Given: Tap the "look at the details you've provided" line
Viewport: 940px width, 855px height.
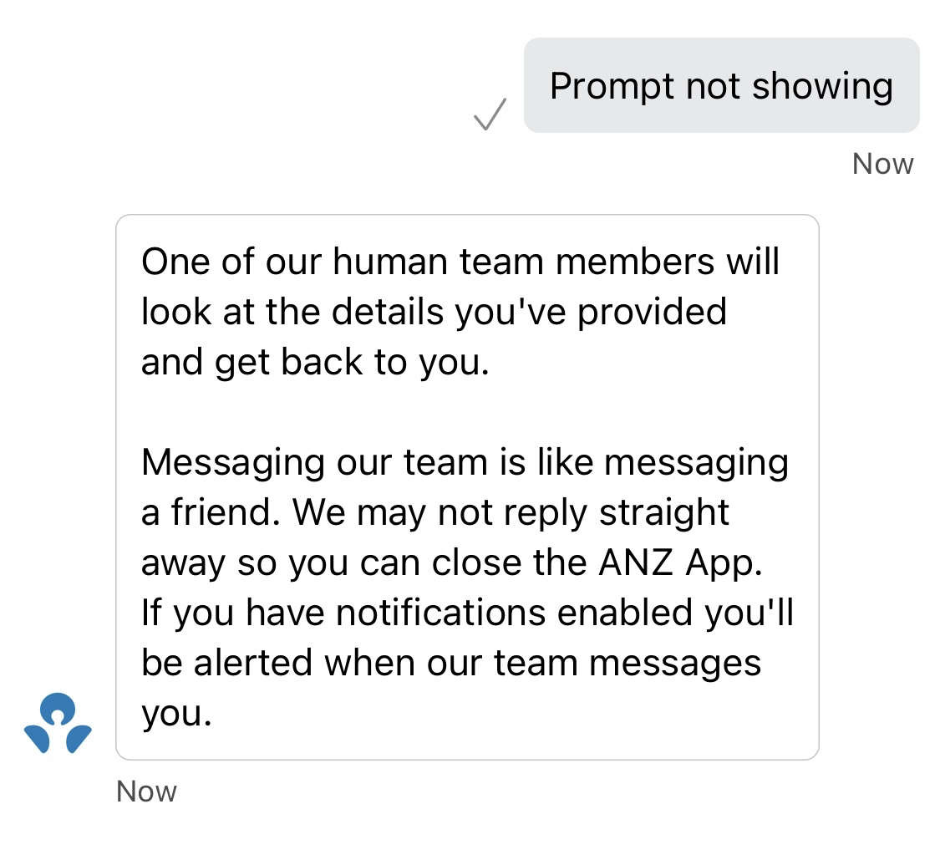Looking at the screenshot, I should (x=434, y=312).
